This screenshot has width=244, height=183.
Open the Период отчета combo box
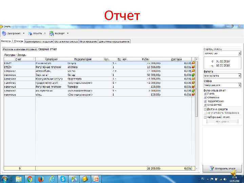pyautogui.click(x=222, y=53)
